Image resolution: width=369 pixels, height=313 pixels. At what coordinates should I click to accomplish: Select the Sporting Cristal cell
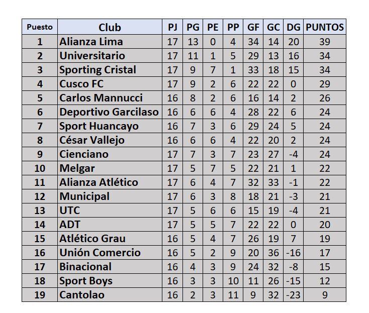(98, 69)
